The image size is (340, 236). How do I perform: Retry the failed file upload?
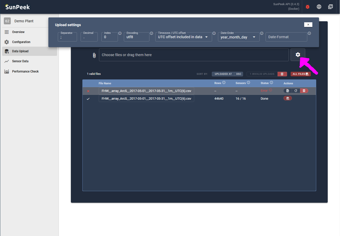click(x=296, y=91)
